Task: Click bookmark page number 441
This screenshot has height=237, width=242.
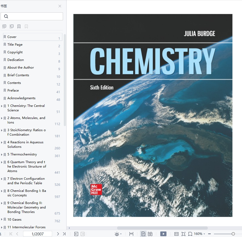Action: click(57, 173)
